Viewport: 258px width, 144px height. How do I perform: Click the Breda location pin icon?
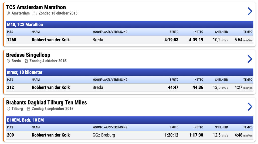8,61
